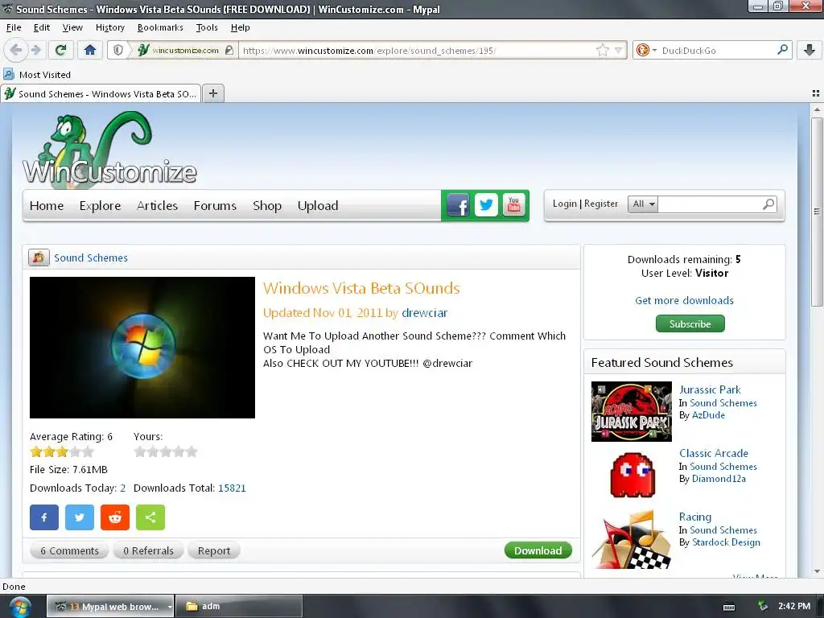
Task: Open the History menu
Action: pyautogui.click(x=109, y=27)
